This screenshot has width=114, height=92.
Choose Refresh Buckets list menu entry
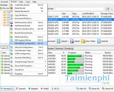tap(29, 11)
